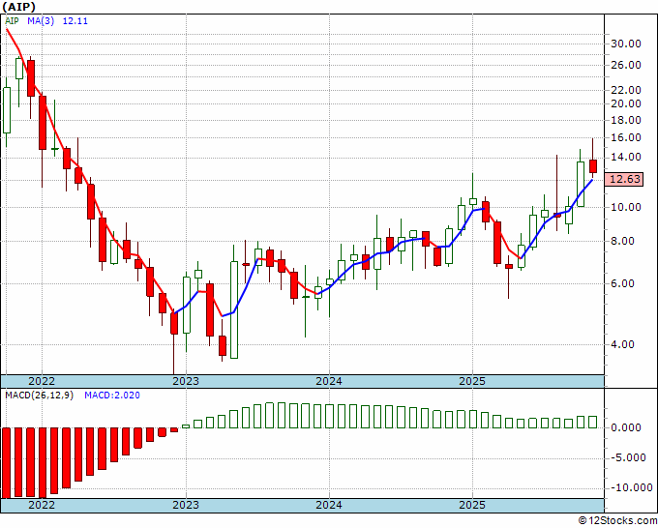Select 2023 on the MACD timeline

pos(186,505)
